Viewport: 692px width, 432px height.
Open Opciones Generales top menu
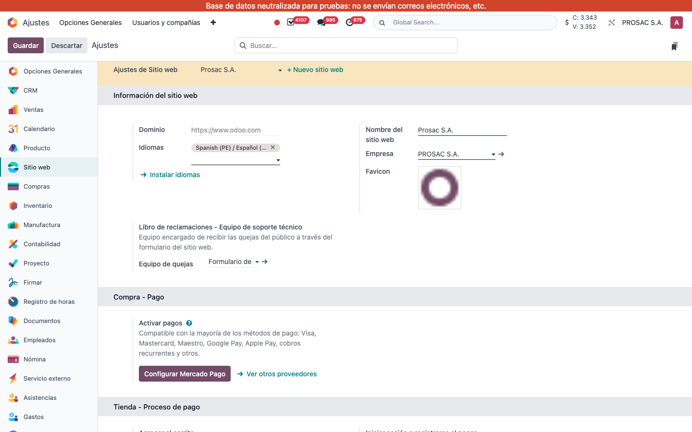[x=90, y=23]
